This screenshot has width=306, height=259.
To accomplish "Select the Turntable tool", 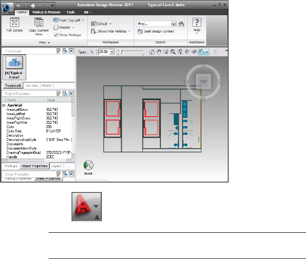I will tap(194, 52).
